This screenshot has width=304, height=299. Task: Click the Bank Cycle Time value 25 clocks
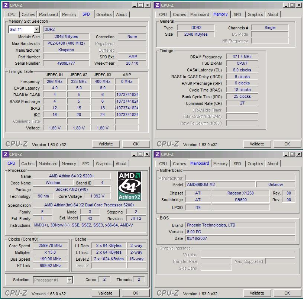point(242,96)
